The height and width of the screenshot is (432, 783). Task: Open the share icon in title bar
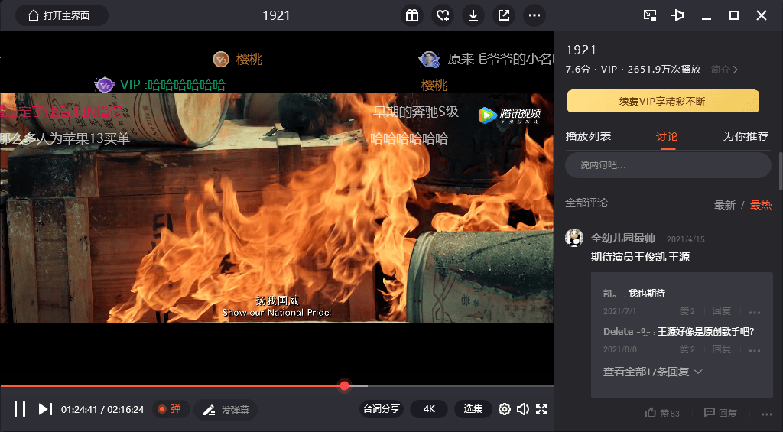[x=504, y=15]
